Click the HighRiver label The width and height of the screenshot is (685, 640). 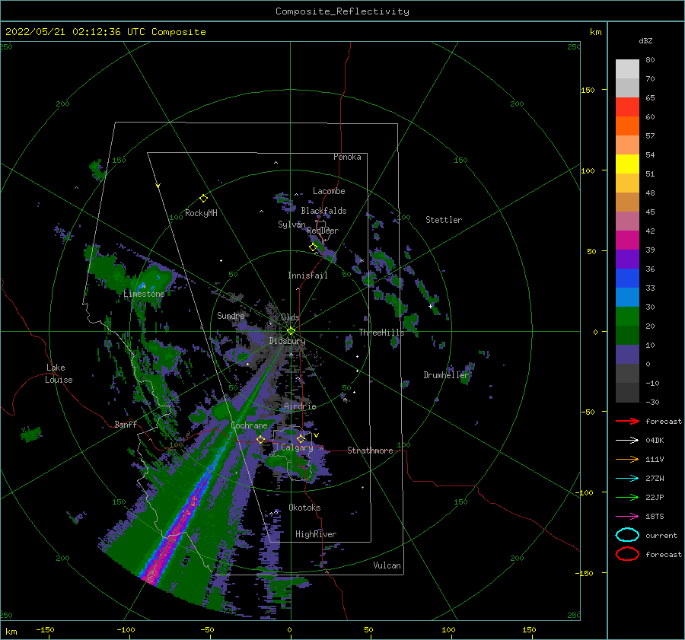(x=316, y=534)
